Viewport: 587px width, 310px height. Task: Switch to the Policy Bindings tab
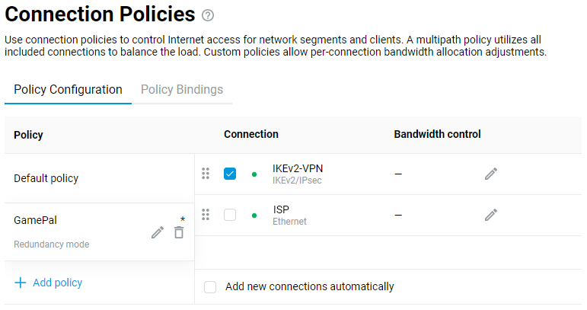182,89
